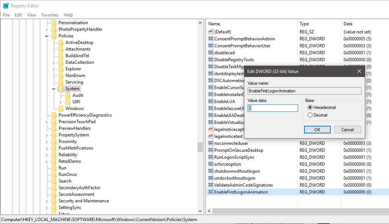
Task: Expand the PropertySystem tree node
Action: point(47,135)
